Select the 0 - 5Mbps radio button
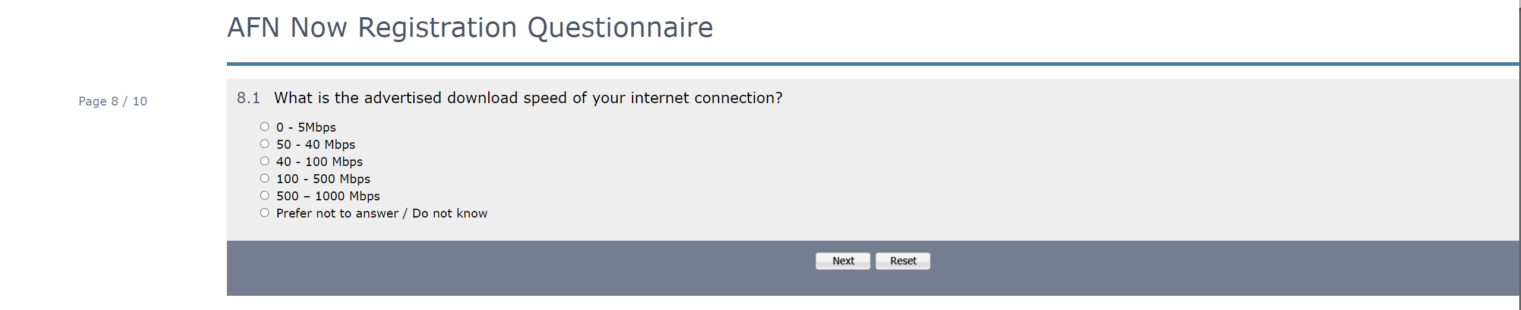This screenshot has height=310, width=1521. 264,127
